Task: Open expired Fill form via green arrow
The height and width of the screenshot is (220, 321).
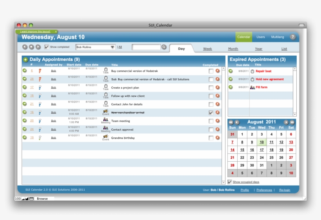Action: 231,87
